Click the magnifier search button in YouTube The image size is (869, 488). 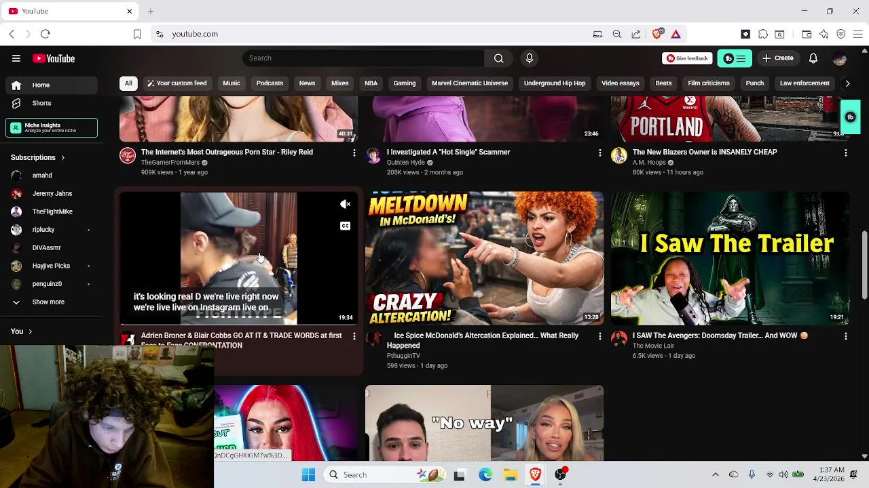[498, 58]
